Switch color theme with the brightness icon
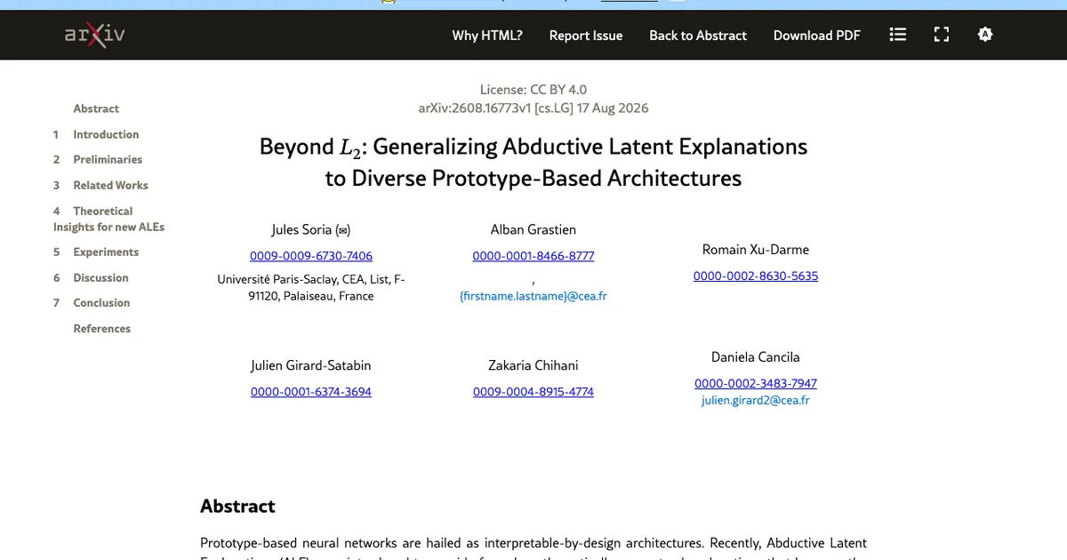This screenshot has height=560, width=1067. coord(985,35)
